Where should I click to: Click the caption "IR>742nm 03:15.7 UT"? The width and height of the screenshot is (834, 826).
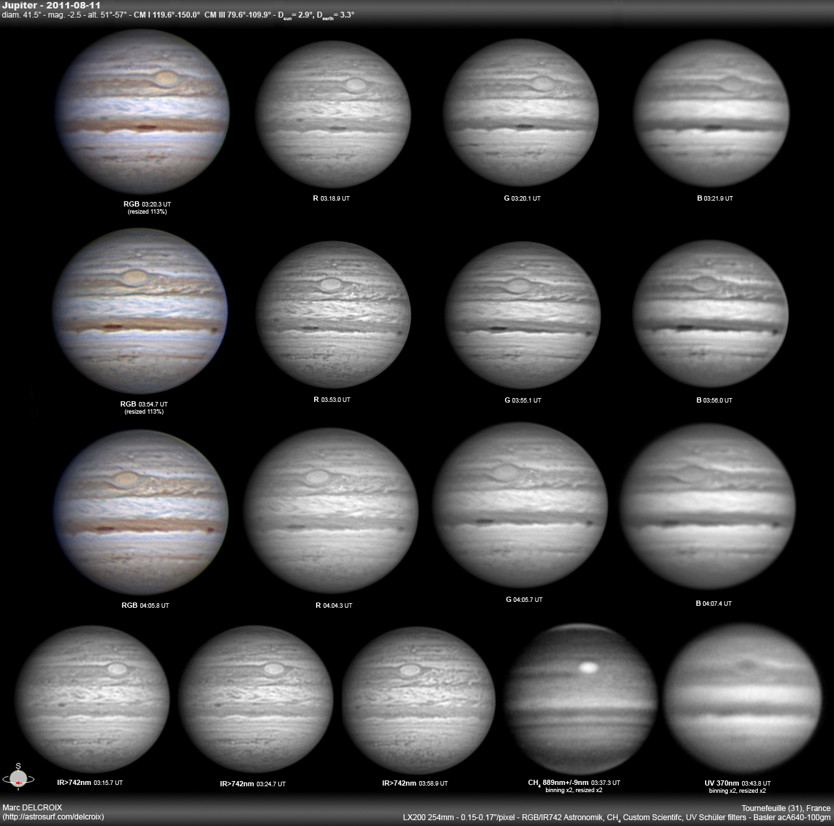coord(90,782)
